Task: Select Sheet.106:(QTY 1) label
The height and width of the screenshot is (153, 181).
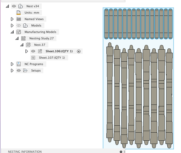Action: click(x=59, y=51)
